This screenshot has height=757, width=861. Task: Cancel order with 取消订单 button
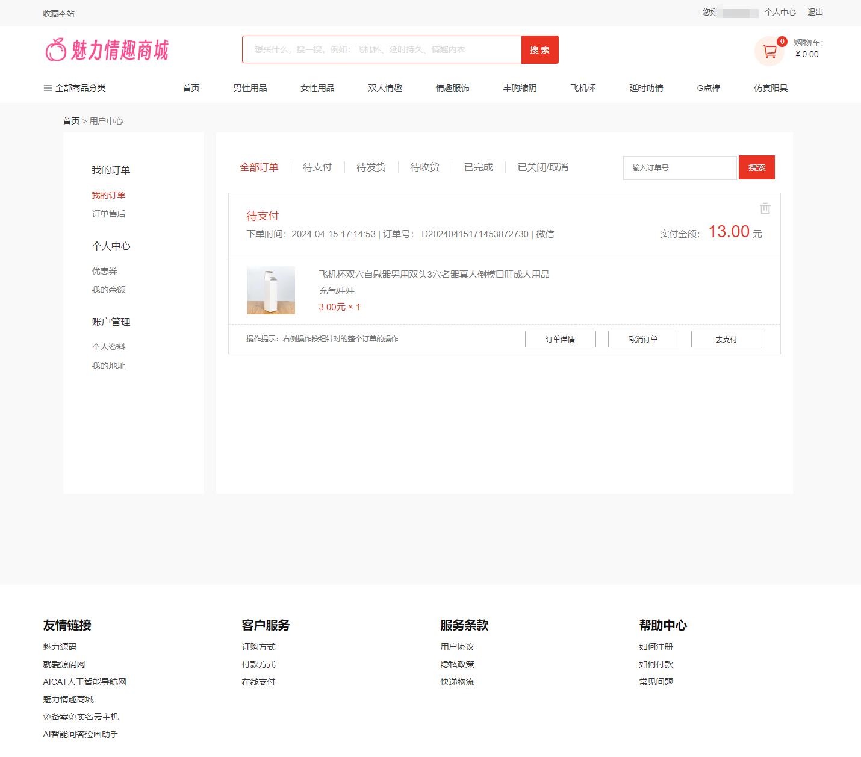(643, 340)
